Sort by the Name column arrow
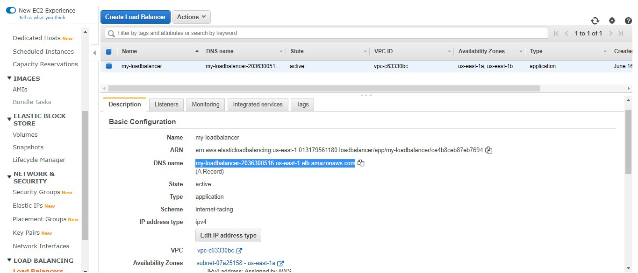This screenshot has width=638, height=273. click(x=197, y=51)
